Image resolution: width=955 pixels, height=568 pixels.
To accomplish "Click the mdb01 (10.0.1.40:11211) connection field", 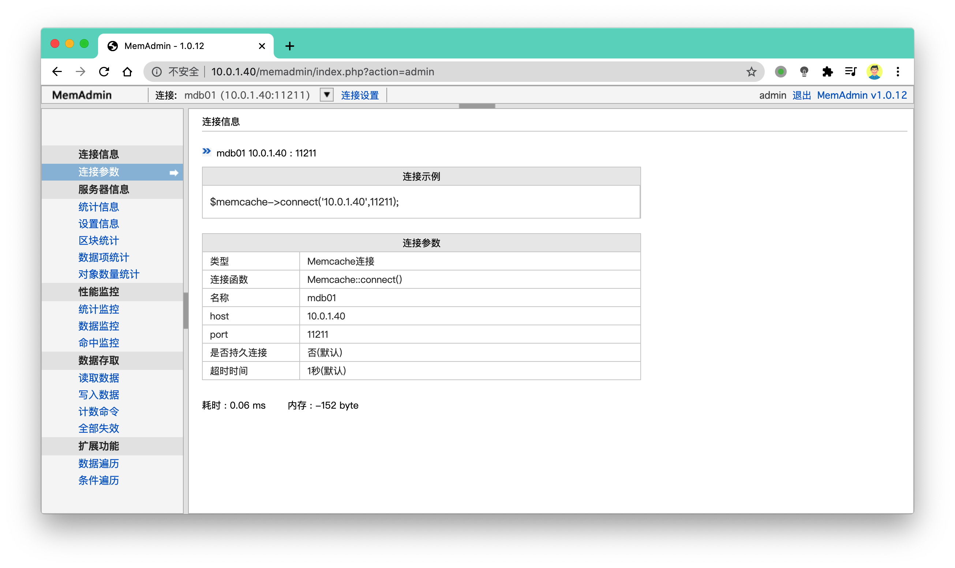I will pos(247,95).
